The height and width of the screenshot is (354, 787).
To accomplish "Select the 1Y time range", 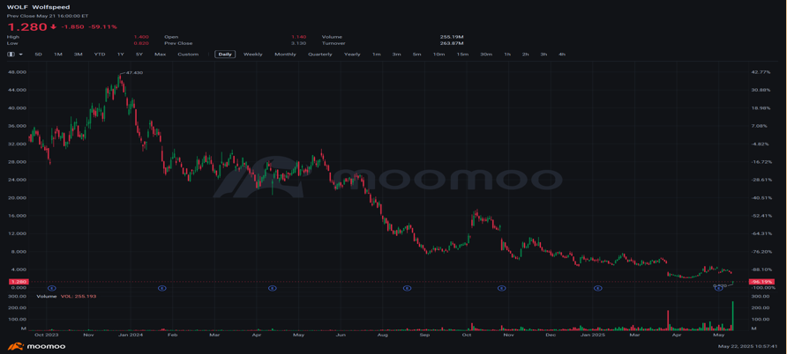I will tap(121, 54).
